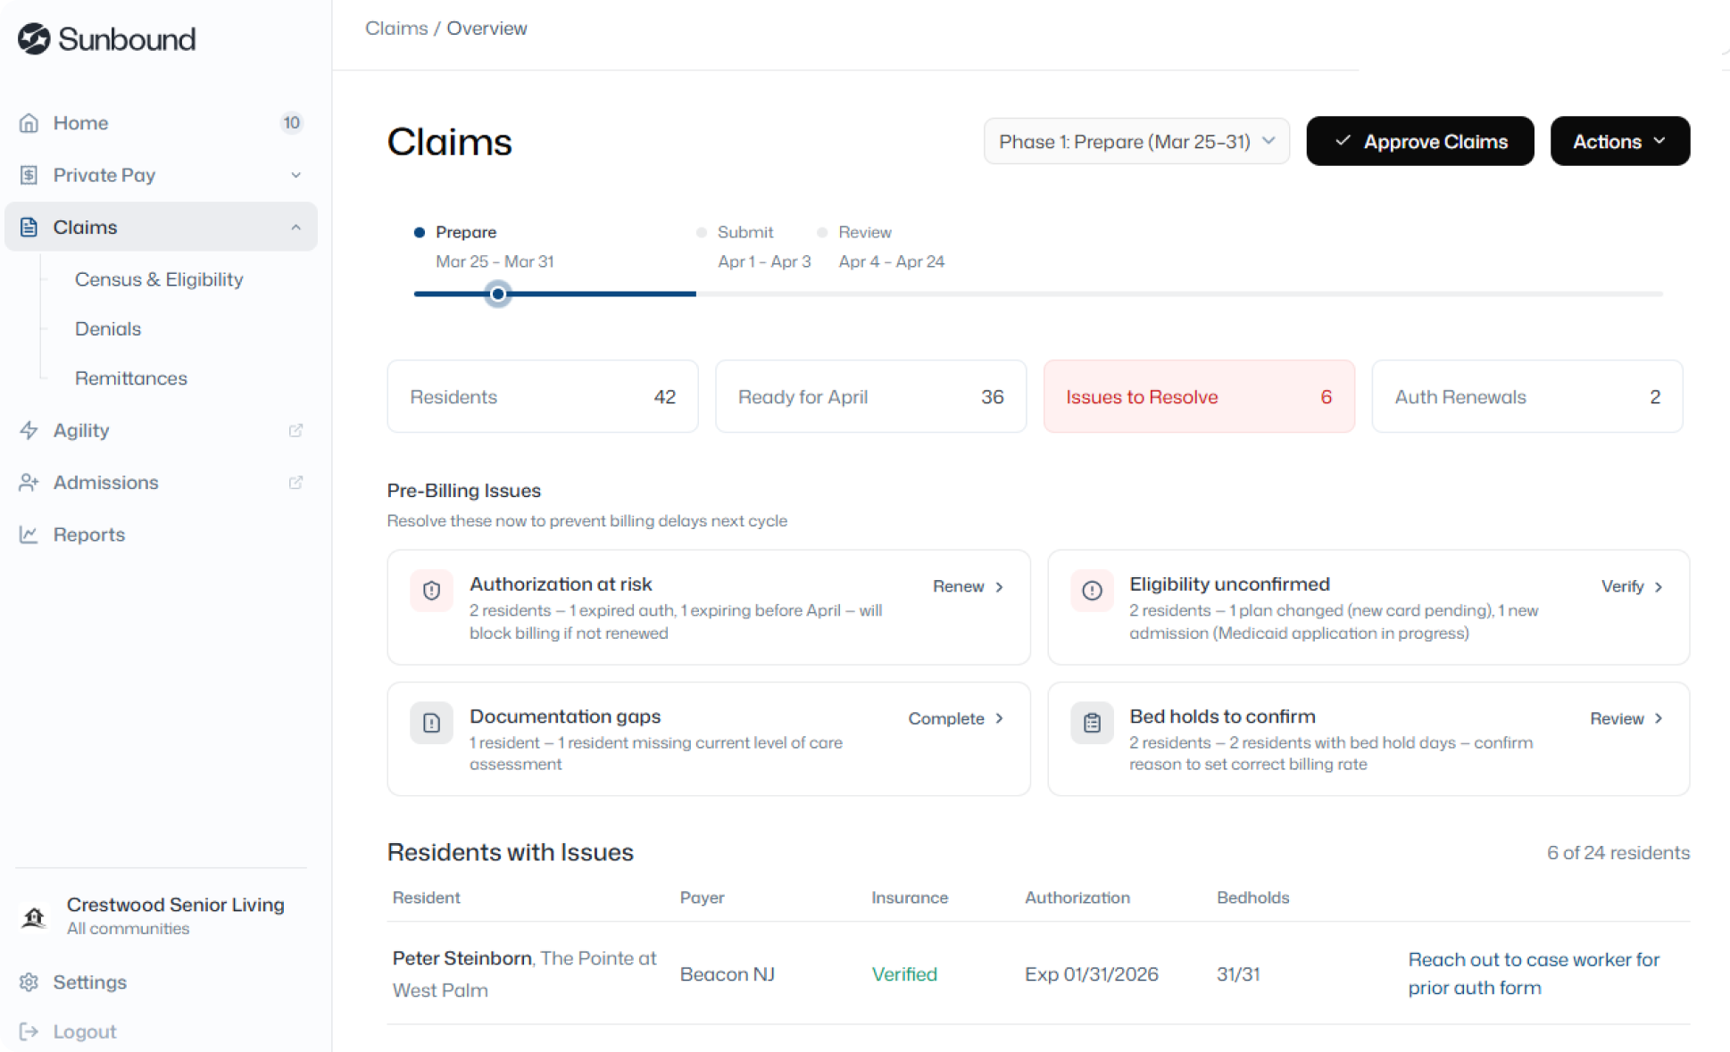Click the clipboard icon on Bed holds to confirm
This screenshot has width=1730, height=1052.
[x=1092, y=723]
